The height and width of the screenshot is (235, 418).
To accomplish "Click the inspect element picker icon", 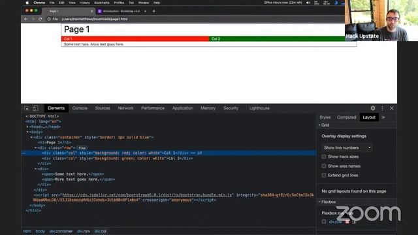I will click(x=27, y=108).
